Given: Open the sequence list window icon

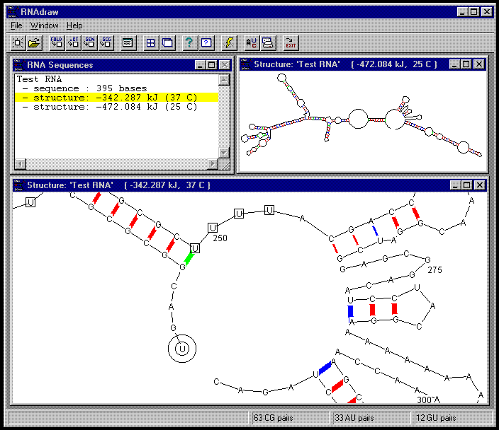Looking at the screenshot, I should (x=128, y=42).
